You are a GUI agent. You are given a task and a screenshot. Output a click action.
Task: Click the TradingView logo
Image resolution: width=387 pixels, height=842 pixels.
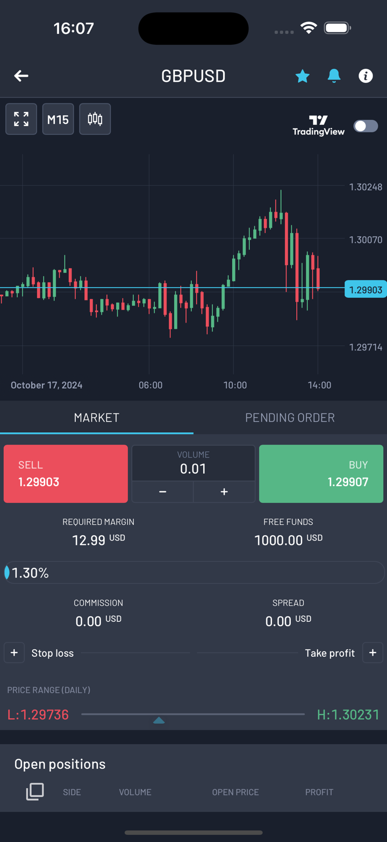tap(319, 125)
